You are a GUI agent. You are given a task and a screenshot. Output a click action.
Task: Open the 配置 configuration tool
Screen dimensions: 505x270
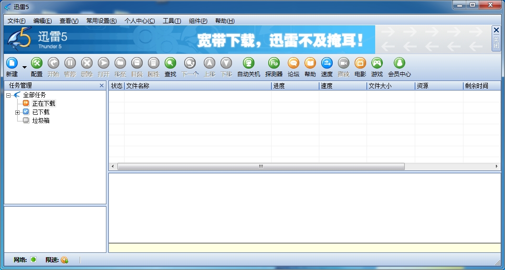[37, 63]
